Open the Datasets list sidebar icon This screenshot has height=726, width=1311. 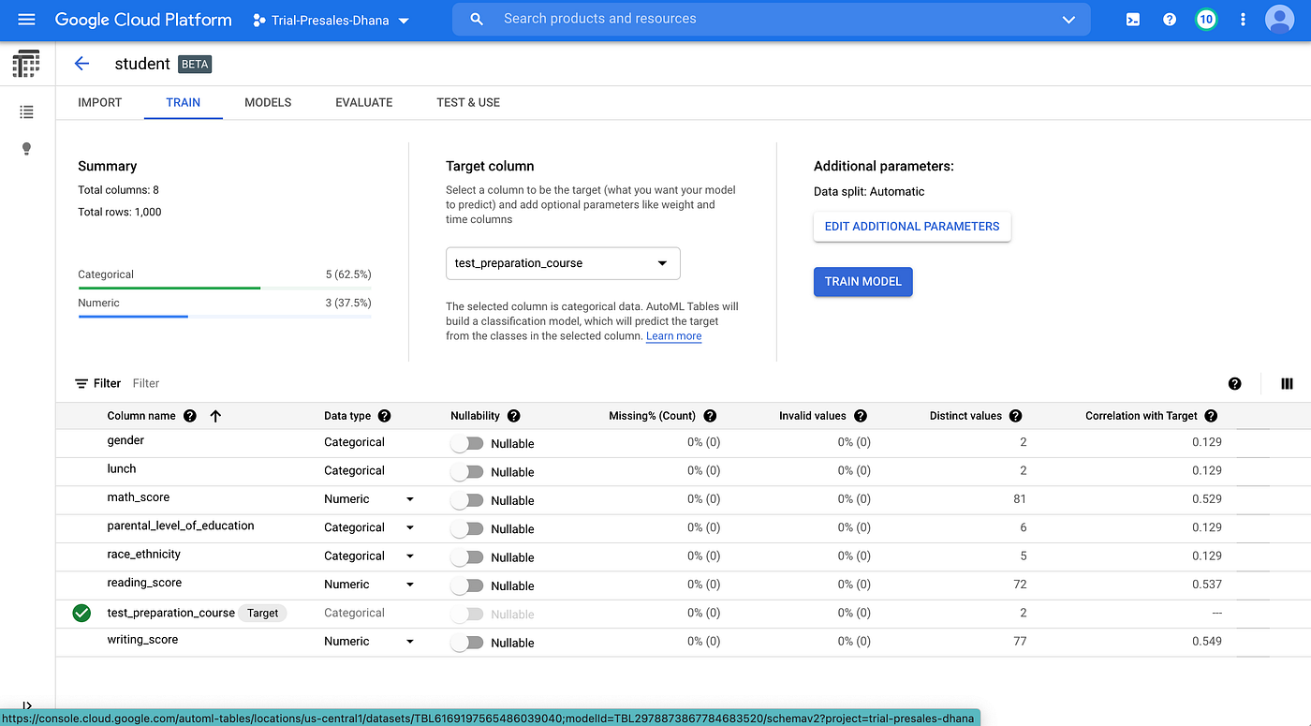pos(26,111)
